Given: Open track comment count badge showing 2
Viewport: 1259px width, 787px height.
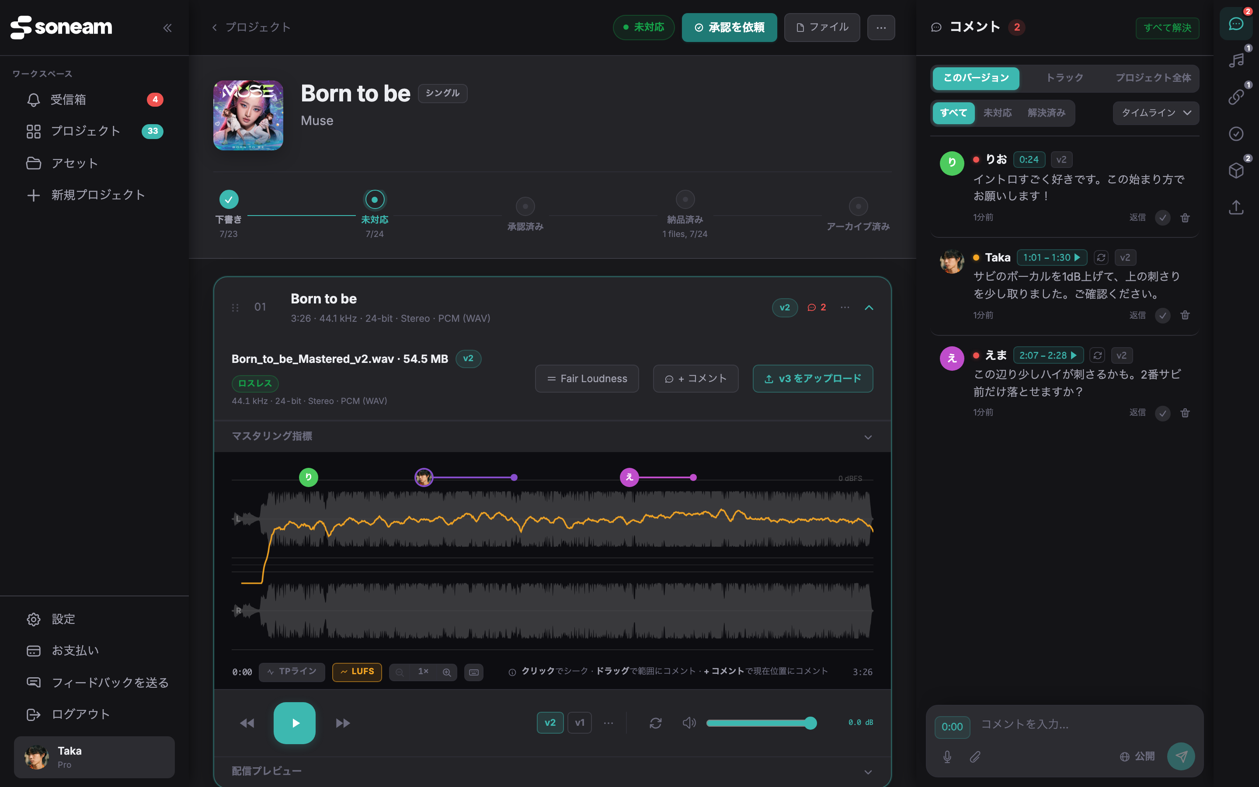Looking at the screenshot, I should coord(816,308).
